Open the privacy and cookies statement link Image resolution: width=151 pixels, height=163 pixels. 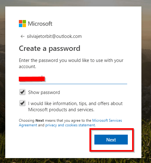[71, 125]
